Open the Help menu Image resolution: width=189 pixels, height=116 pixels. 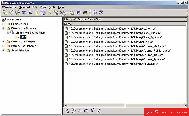61,7
